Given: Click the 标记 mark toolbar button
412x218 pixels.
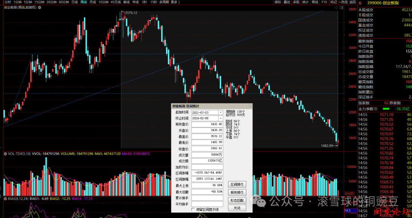Looking at the screenshot, I should tap(333, 2).
